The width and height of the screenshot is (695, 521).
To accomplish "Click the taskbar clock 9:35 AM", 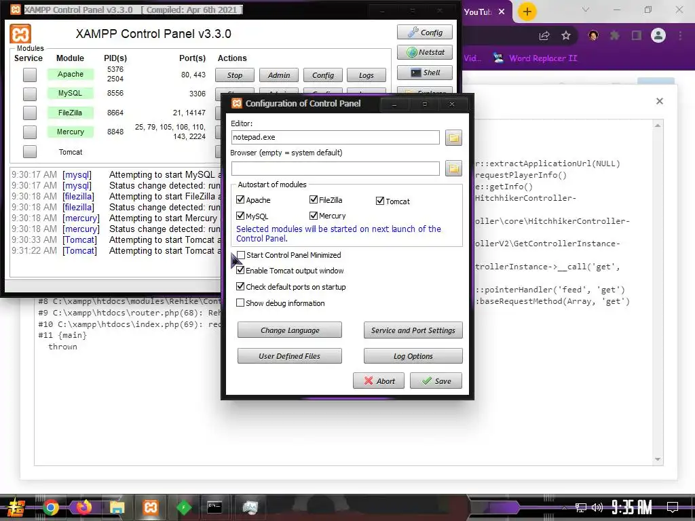I will coord(632,507).
